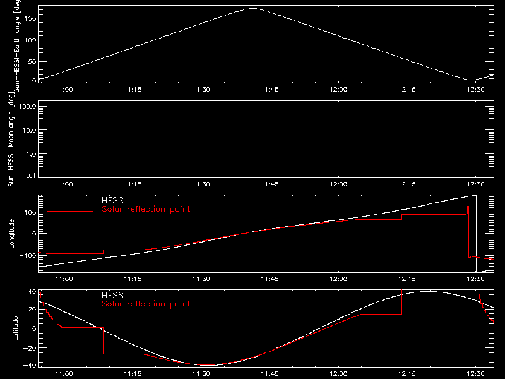Click 12:00 label under Longitude plot
Screen dimensions: 505x379
(338, 279)
